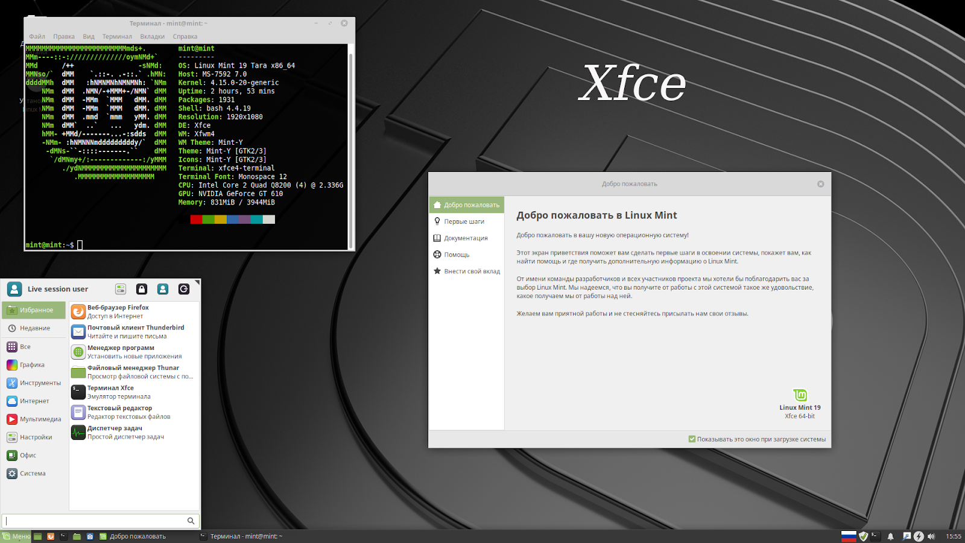The image size is (965, 543).
Task: Click the show desktop icon in taskbar
Action: tap(37, 536)
